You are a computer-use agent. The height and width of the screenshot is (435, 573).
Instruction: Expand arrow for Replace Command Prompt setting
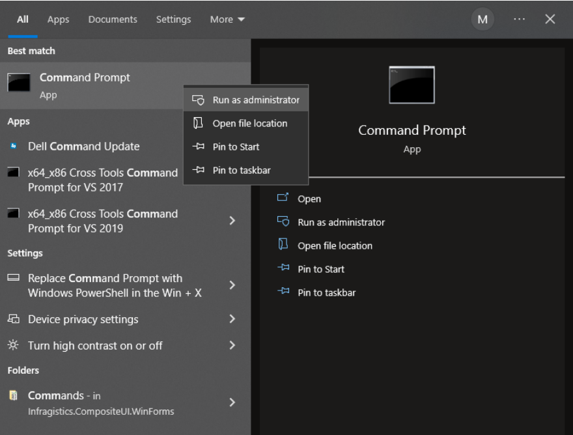point(232,285)
